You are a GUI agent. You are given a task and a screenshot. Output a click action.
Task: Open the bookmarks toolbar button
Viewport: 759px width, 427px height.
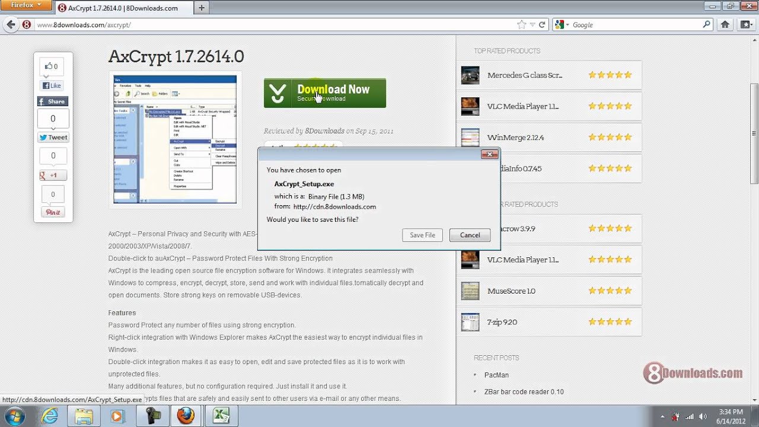[745, 25]
